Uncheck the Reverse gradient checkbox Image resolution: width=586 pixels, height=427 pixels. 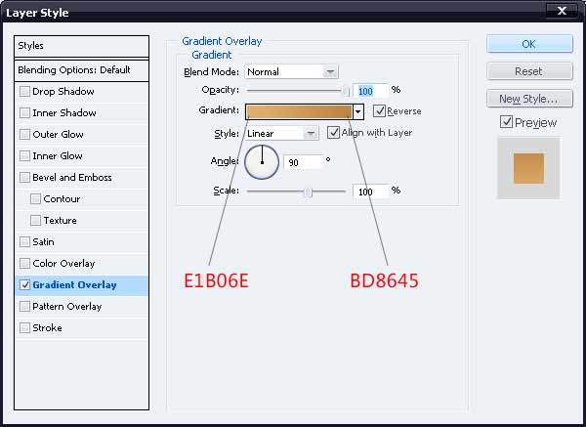tap(379, 111)
